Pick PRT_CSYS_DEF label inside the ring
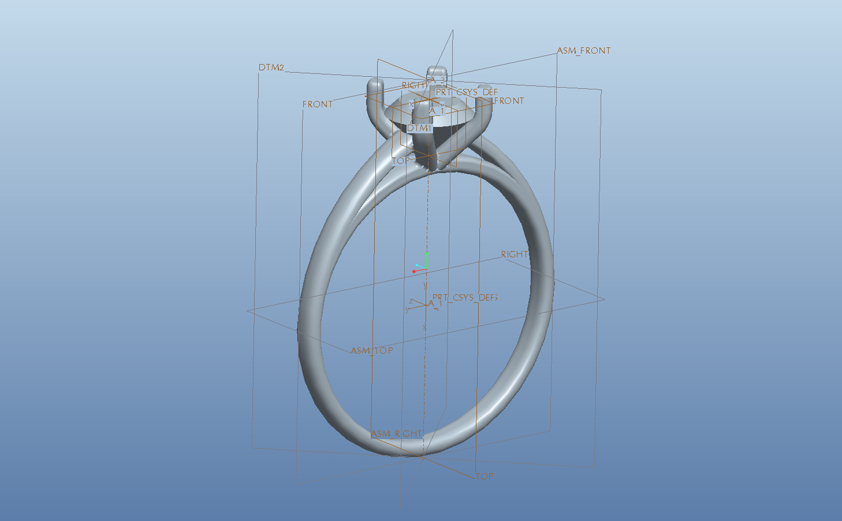Screen dimensions: 842x521 click(x=465, y=298)
